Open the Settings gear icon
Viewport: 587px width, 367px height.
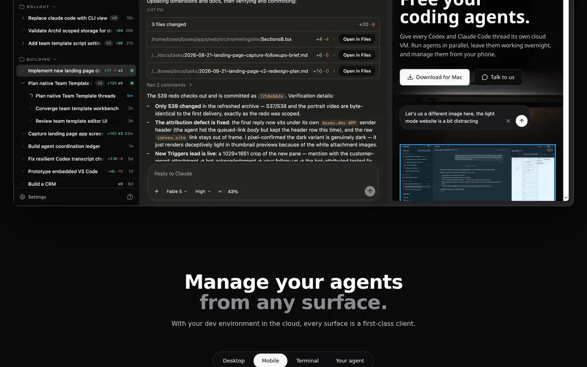[23, 197]
